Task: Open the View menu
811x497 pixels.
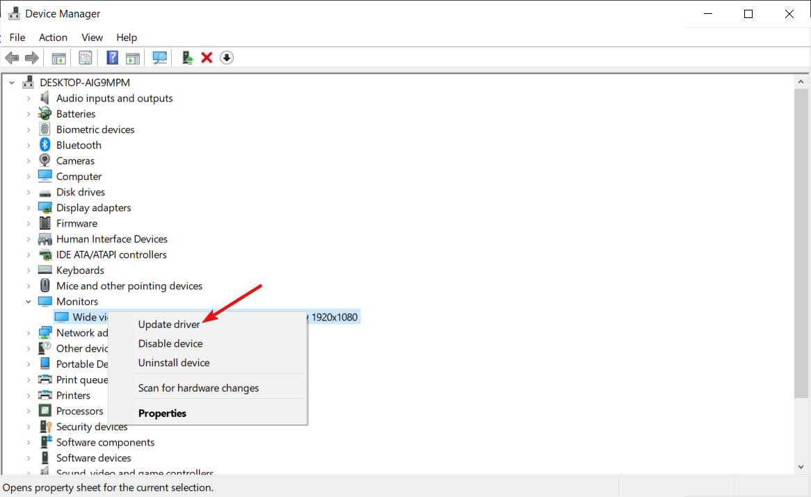Action: (x=92, y=38)
